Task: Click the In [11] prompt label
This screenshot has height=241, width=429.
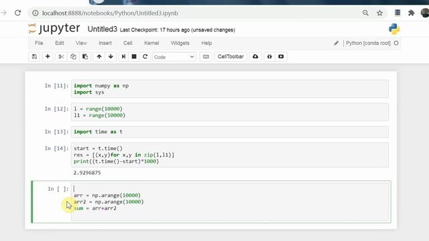Action: coord(56,86)
